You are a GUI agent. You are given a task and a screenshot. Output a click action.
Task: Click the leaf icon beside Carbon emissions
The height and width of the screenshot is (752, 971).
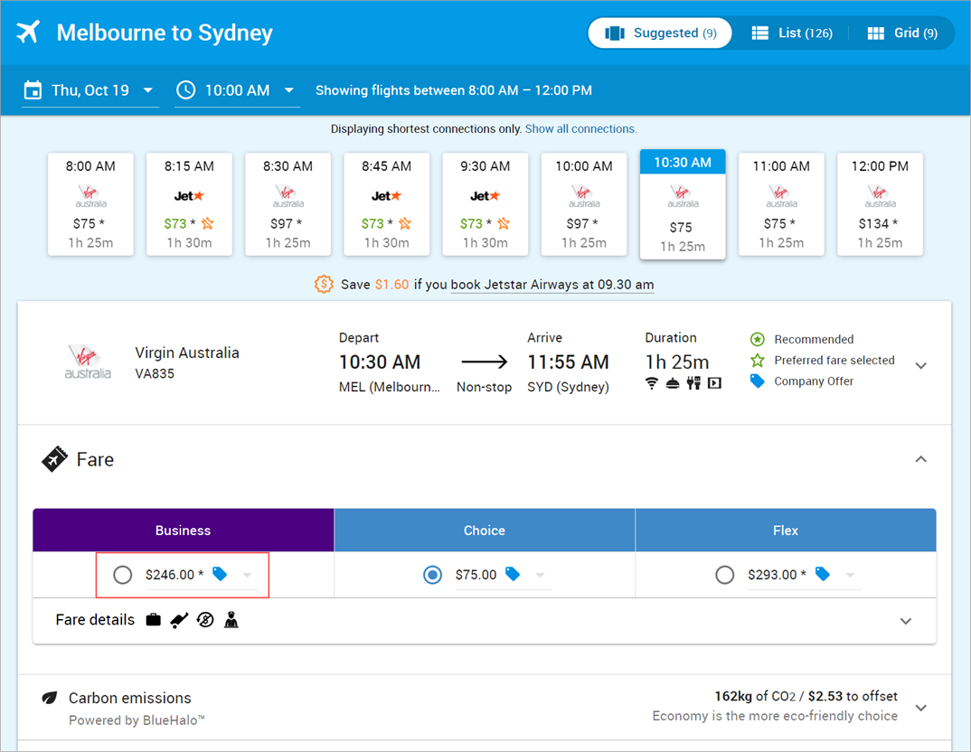coord(50,698)
